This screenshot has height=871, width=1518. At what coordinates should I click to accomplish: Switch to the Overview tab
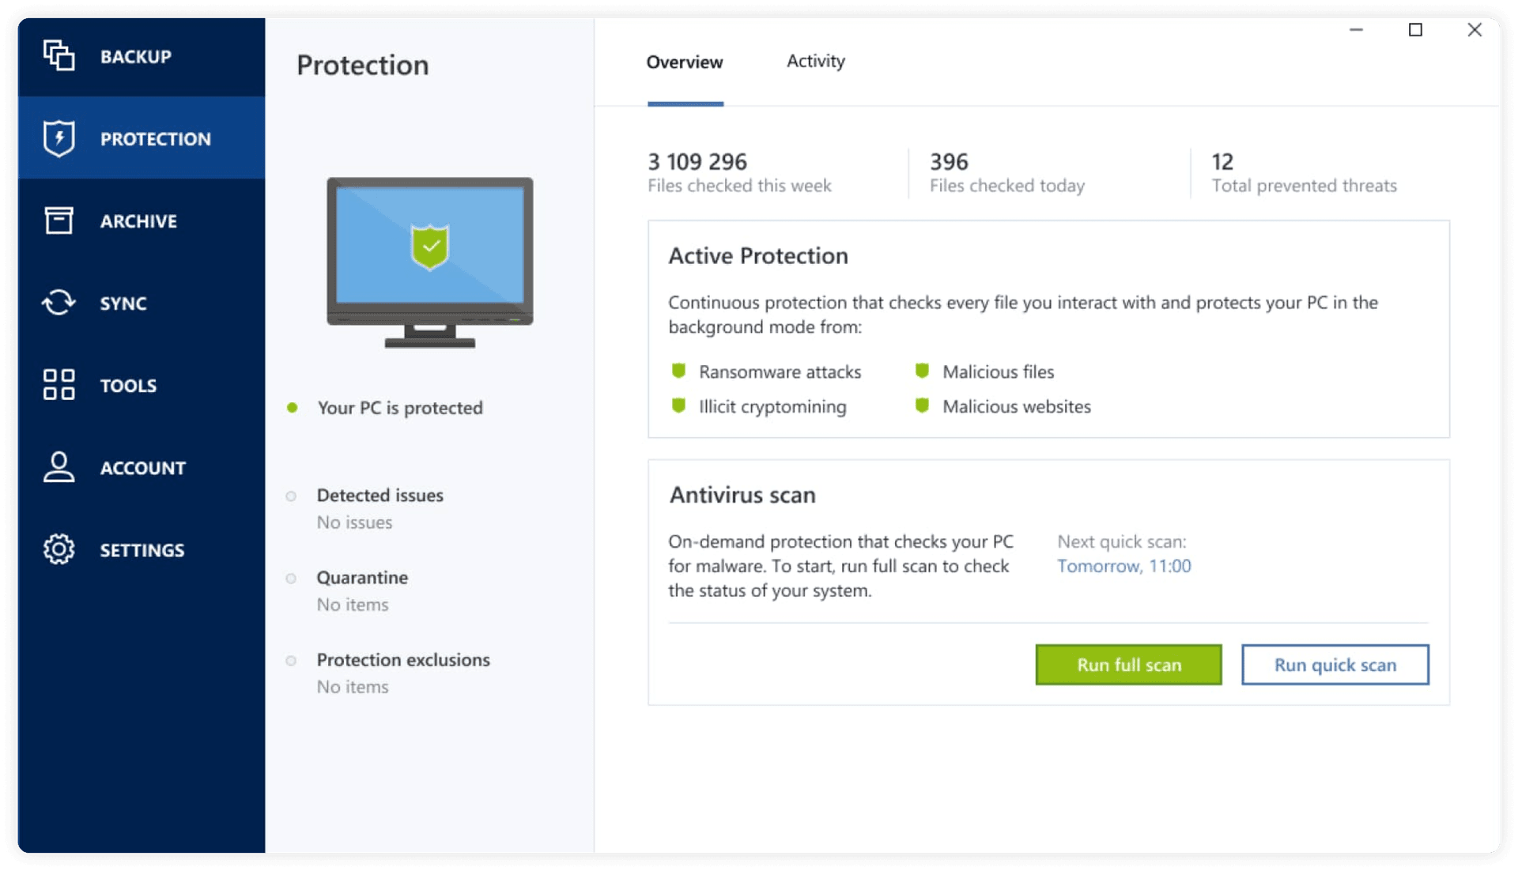pyautogui.click(x=684, y=60)
